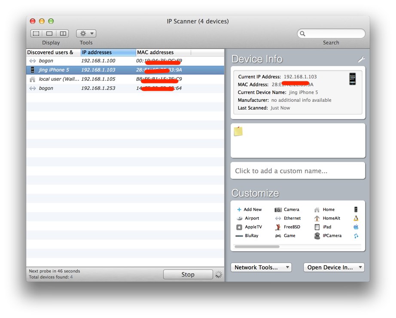This screenshot has height=318, width=396.
Task: Minimize the window with the yellow button
Action: 42,21
